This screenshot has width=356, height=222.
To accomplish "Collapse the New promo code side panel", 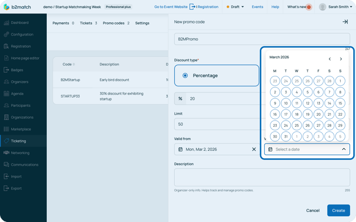I will tap(345, 22).
